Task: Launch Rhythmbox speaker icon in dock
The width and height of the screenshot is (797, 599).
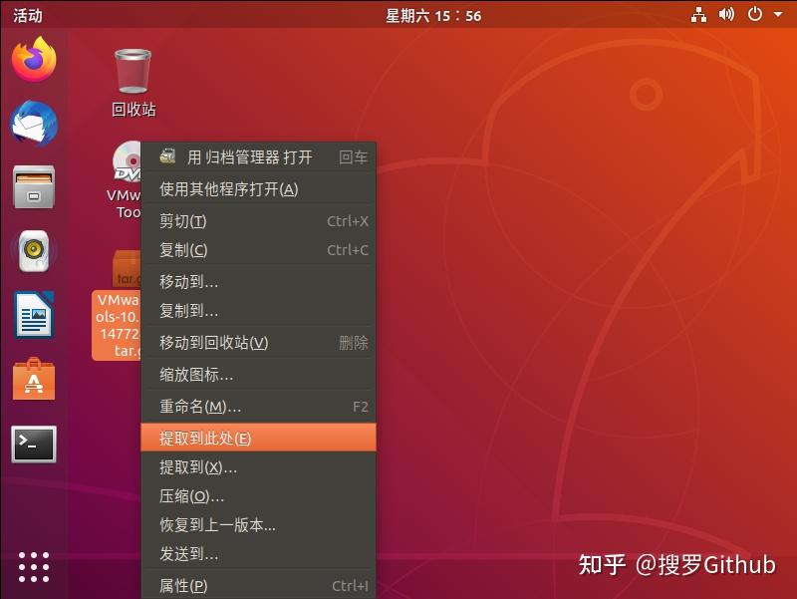Action: coord(34,251)
